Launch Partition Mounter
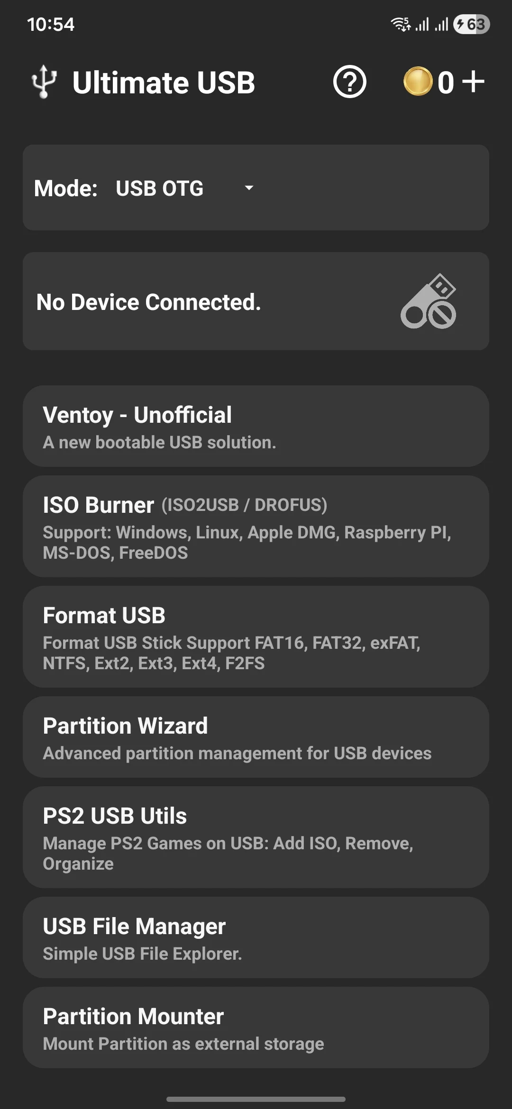The image size is (512, 1109). point(256,1028)
